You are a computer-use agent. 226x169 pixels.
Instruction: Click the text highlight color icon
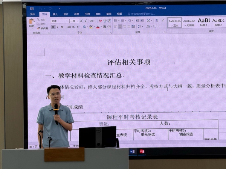pyautogui.click(x=91, y=27)
